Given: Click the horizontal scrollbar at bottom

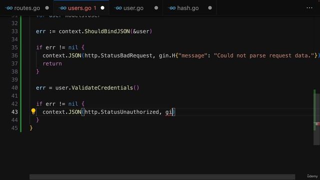Looking at the screenshot, I should [162, 176].
